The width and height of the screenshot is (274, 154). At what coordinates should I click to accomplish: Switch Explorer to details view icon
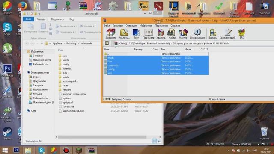pyautogui.click(x=154, y=141)
